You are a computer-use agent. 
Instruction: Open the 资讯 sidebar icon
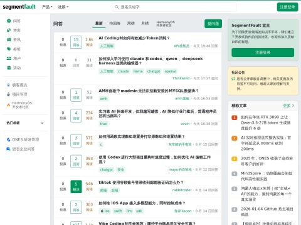pos(9,39)
